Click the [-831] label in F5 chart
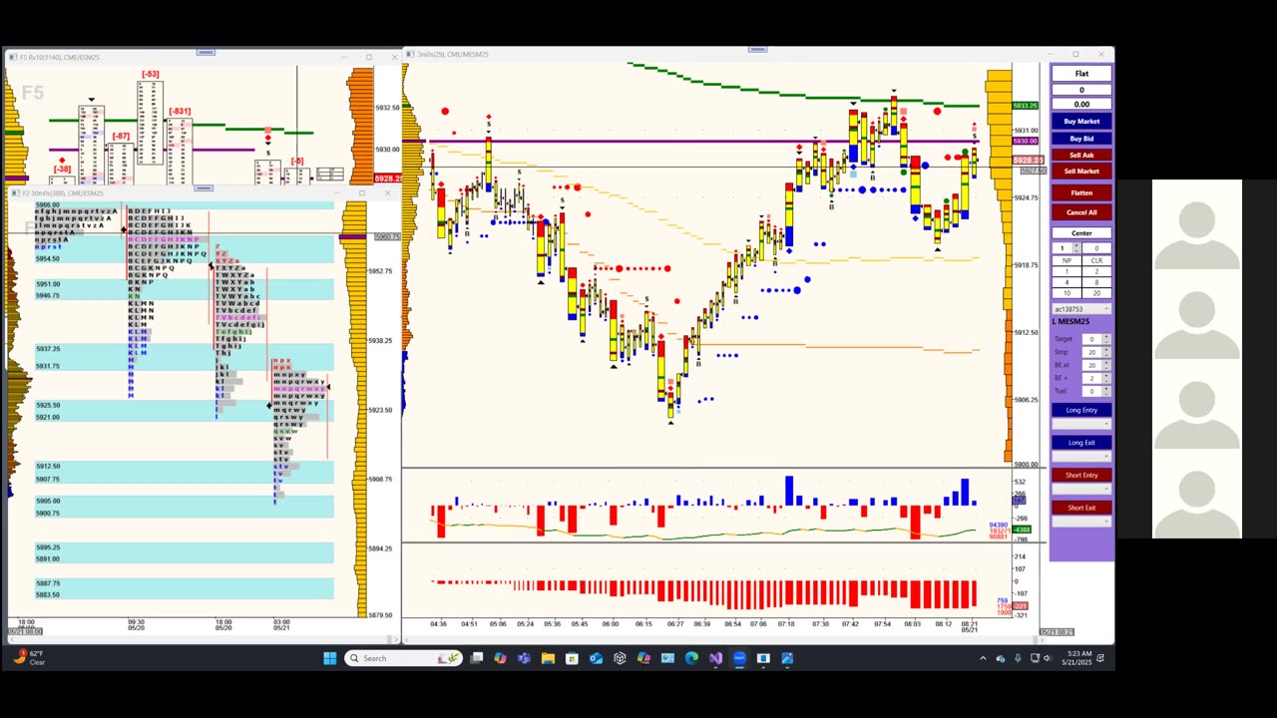 [x=180, y=112]
